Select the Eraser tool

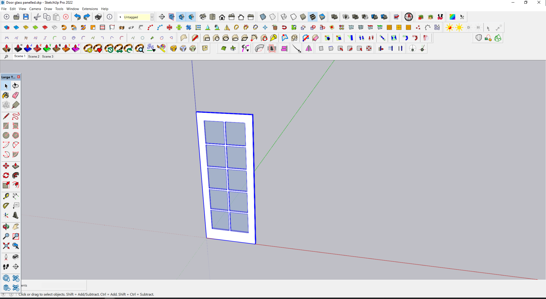pyautogui.click(x=16, y=95)
